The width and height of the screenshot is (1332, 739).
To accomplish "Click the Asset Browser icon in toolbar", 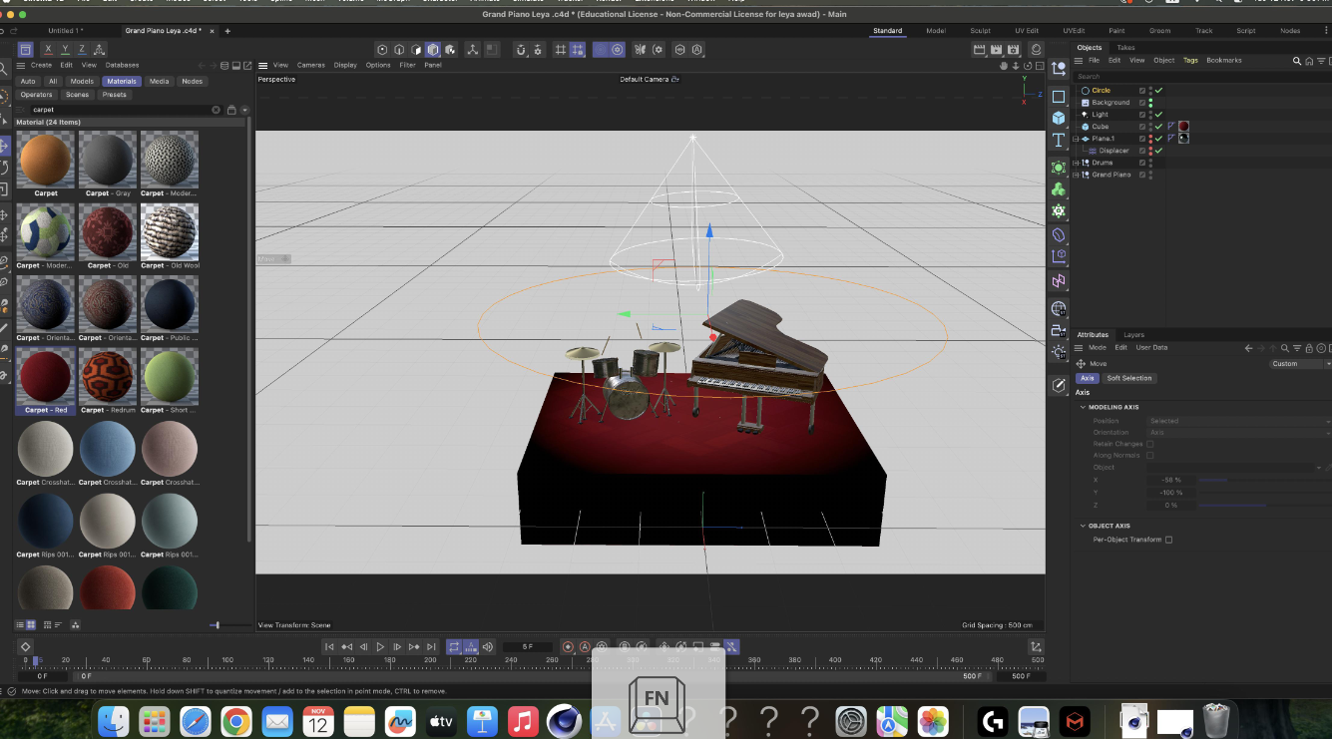I will [26, 50].
